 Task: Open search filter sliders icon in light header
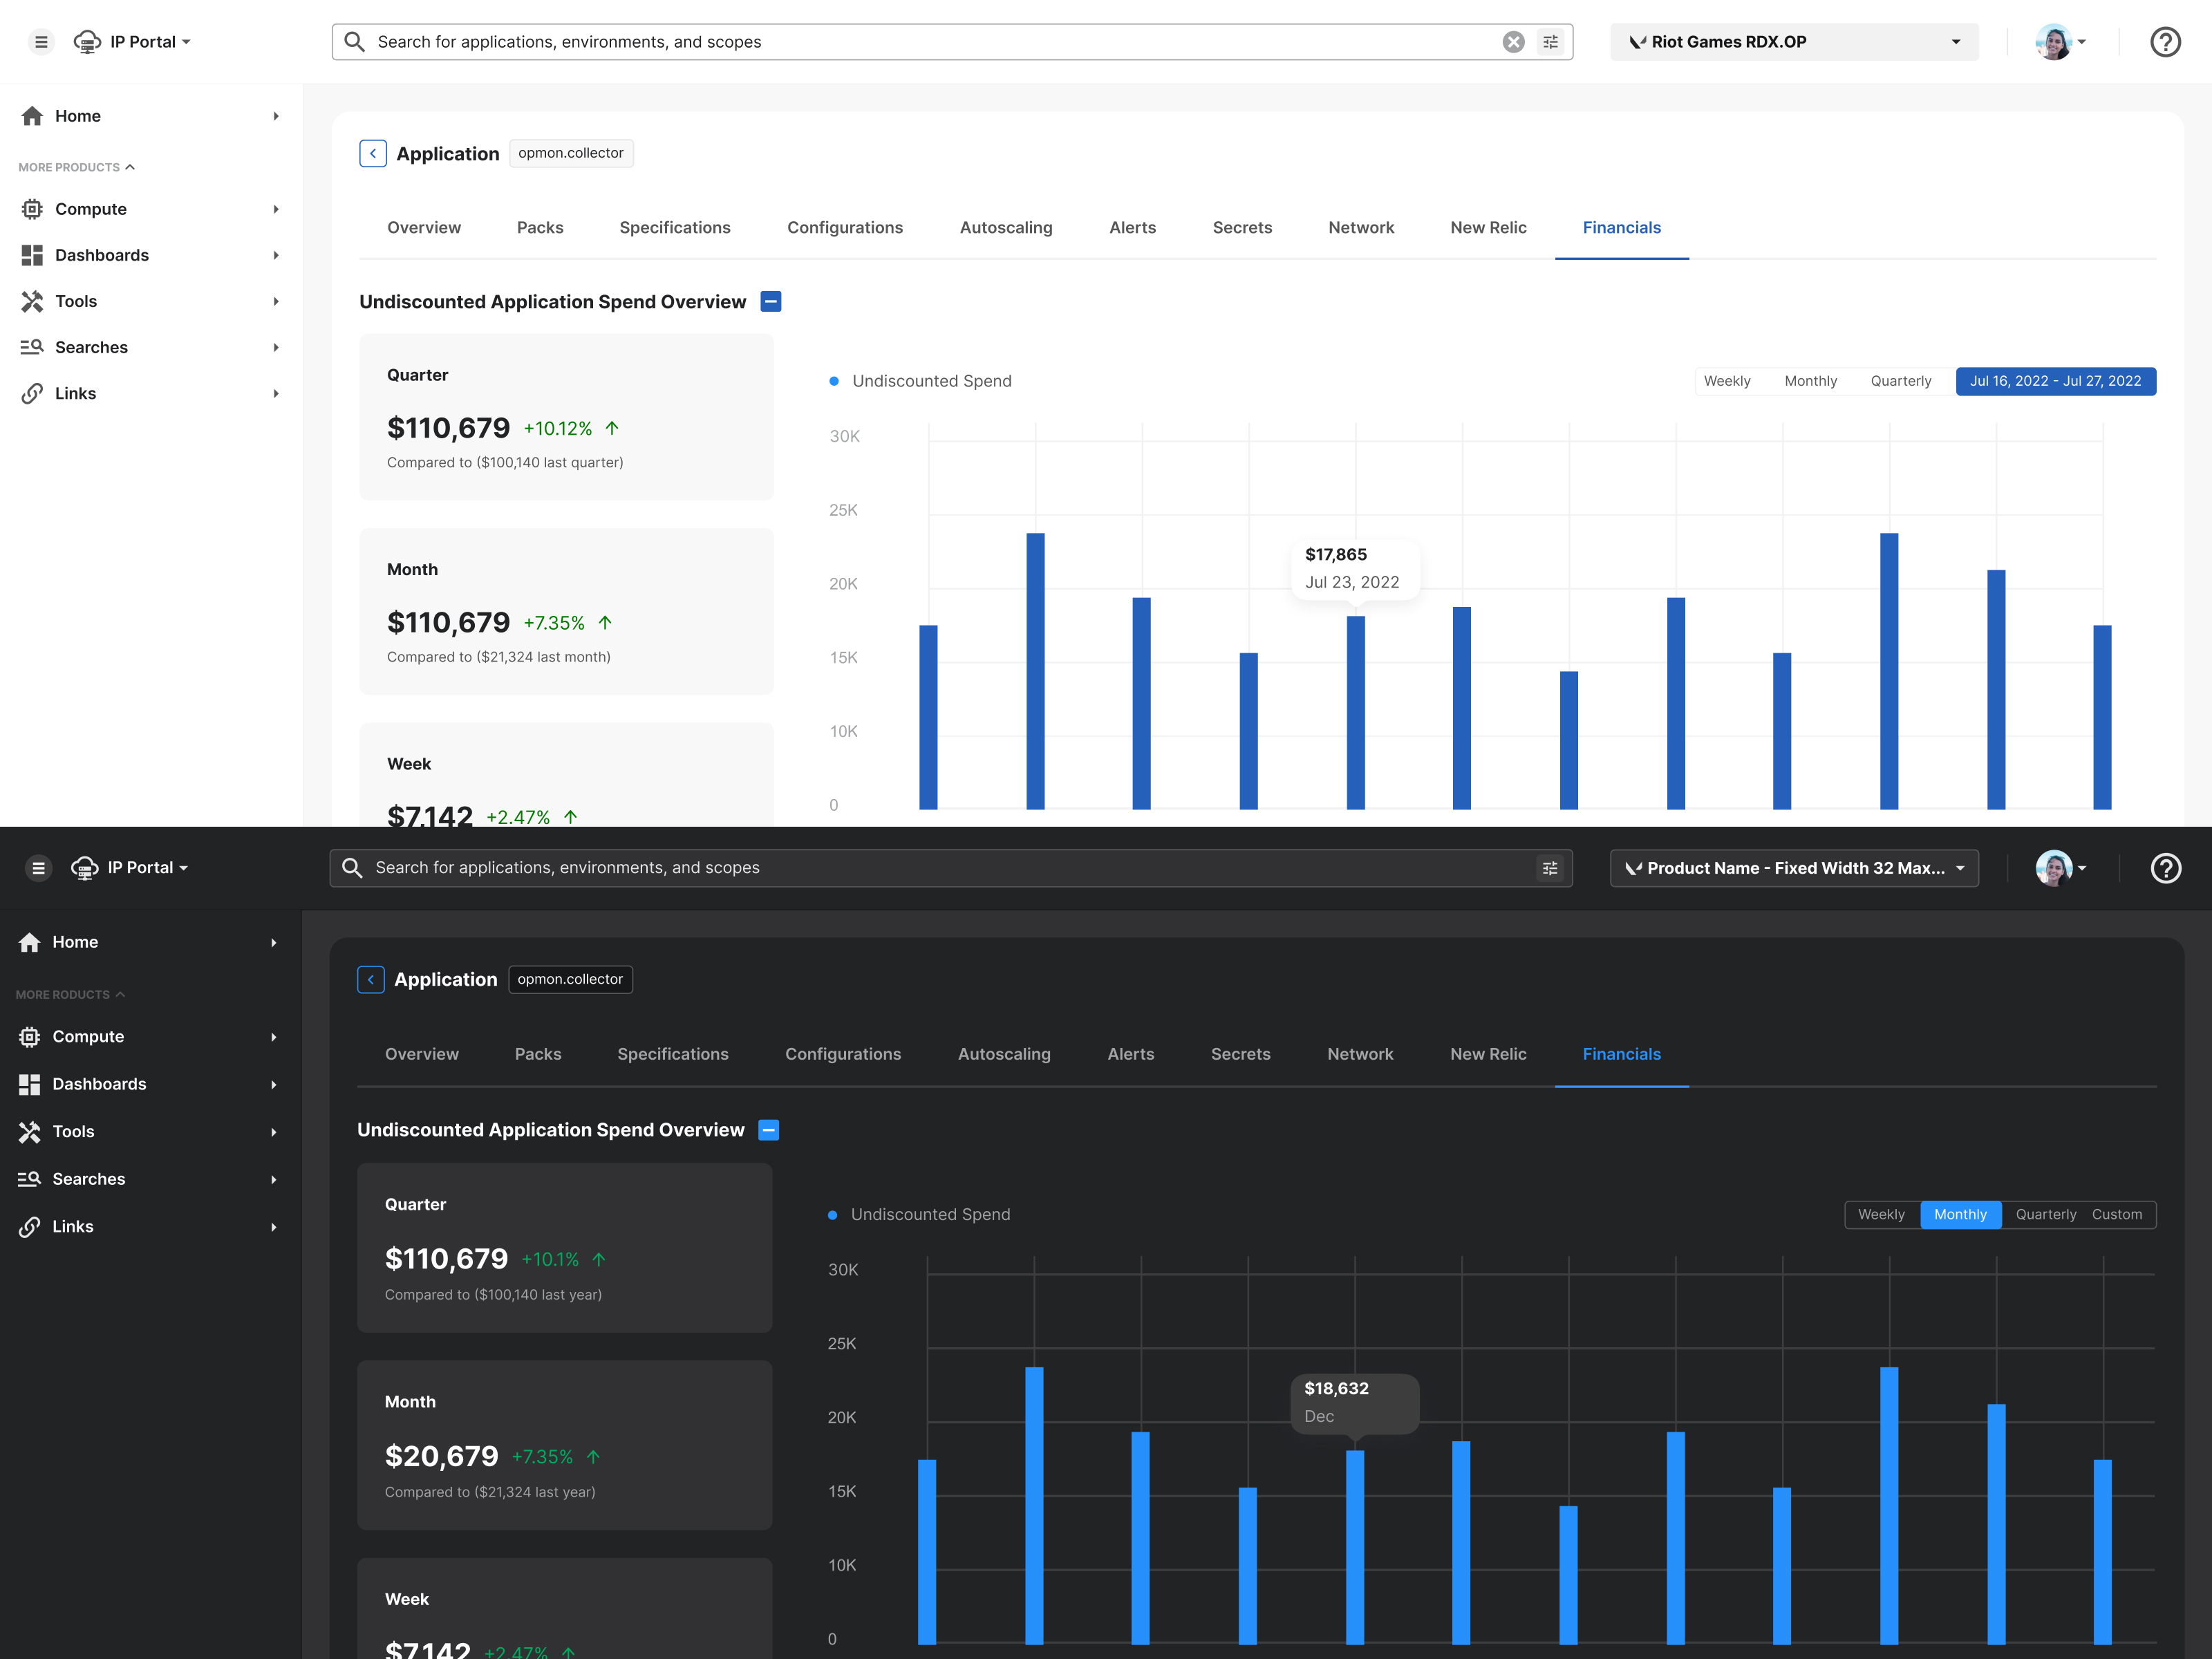[x=1550, y=42]
